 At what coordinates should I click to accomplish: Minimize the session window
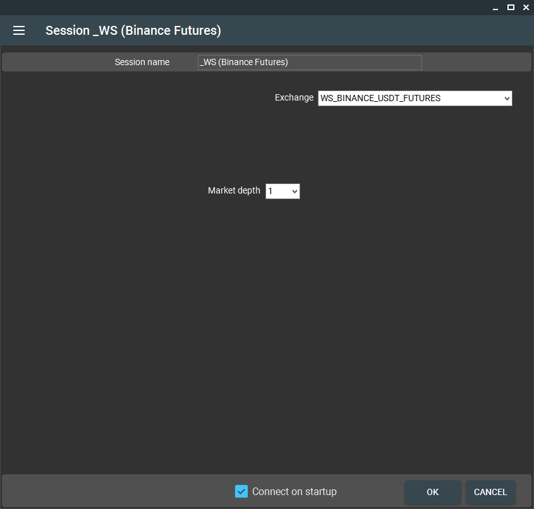point(495,8)
